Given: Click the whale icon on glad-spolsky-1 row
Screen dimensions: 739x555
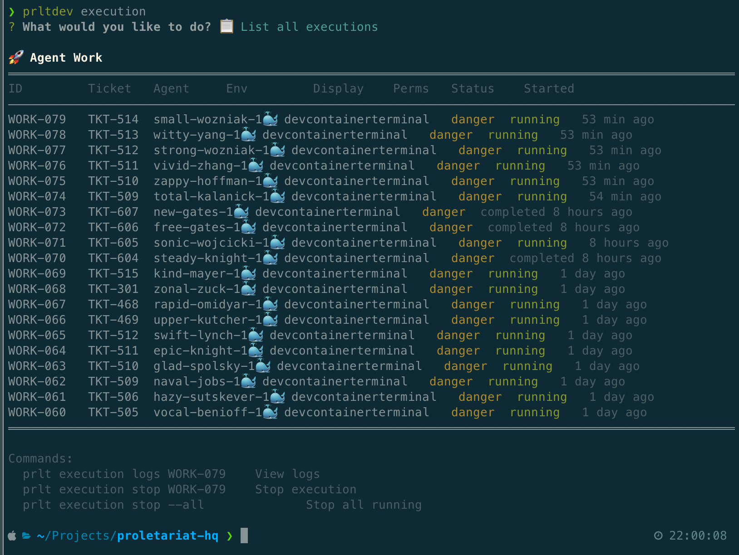Looking at the screenshot, I should coord(263,366).
